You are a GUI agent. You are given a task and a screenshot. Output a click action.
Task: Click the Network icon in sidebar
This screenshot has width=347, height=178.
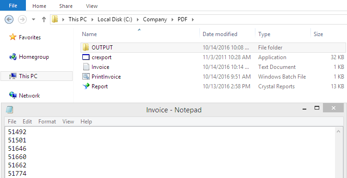13,95
